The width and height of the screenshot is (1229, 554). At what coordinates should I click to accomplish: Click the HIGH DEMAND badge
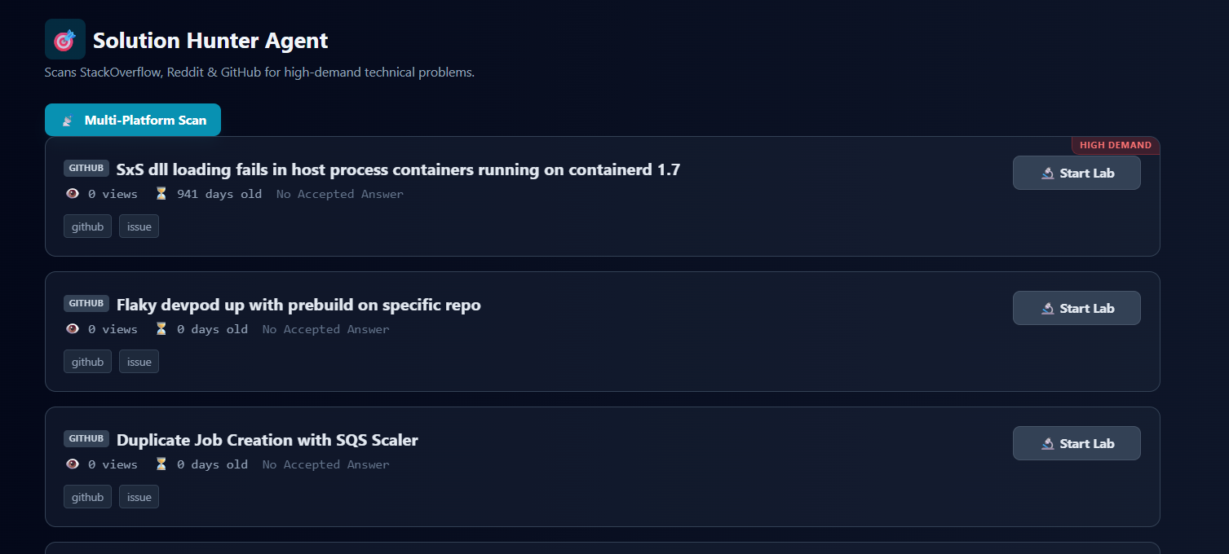(1115, 146)
